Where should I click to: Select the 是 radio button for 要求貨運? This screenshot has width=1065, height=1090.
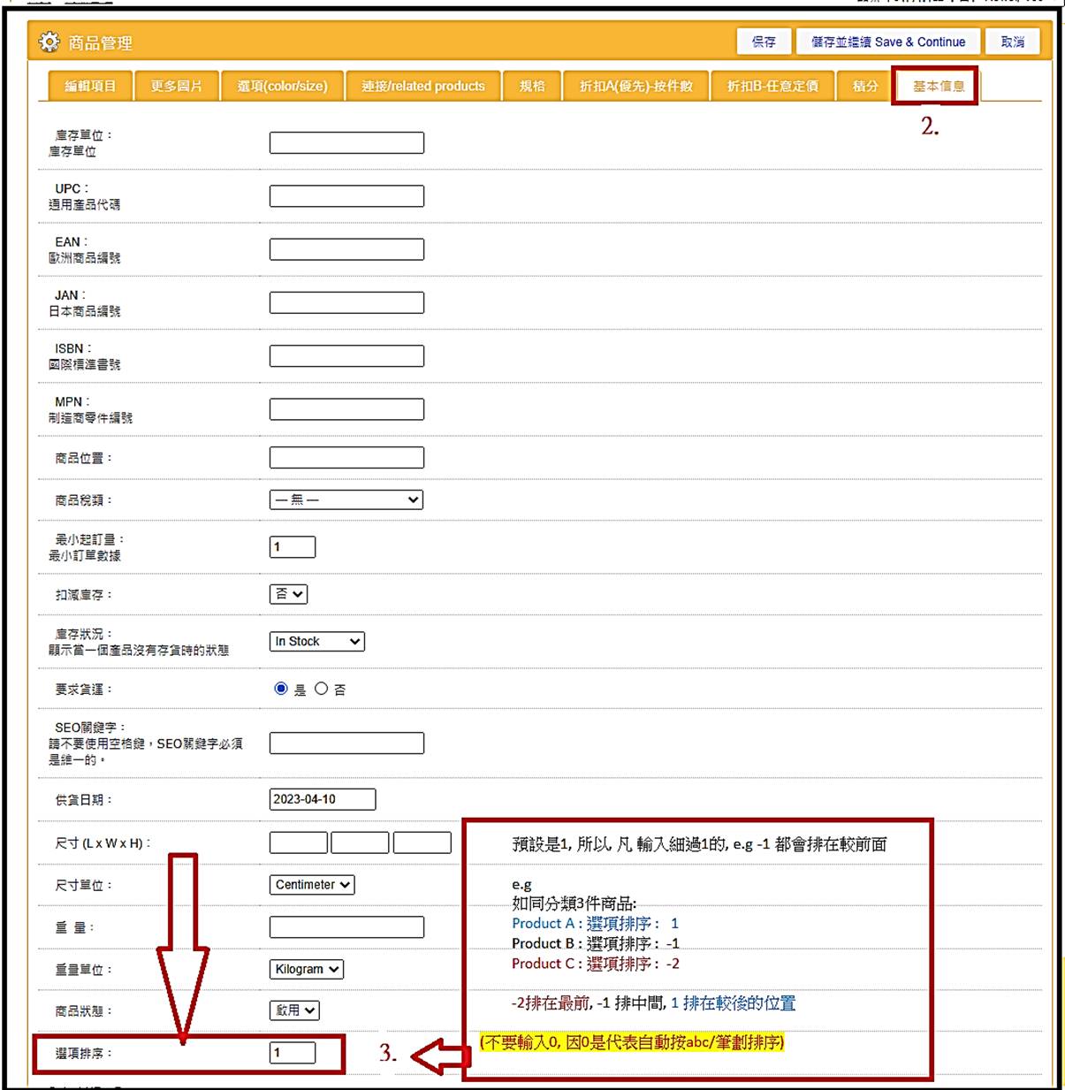pos(281,689)
